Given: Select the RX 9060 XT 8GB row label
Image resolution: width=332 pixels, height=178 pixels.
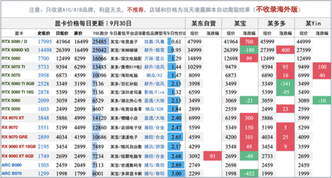Looking at the screenshot, I should click(17, 156).
